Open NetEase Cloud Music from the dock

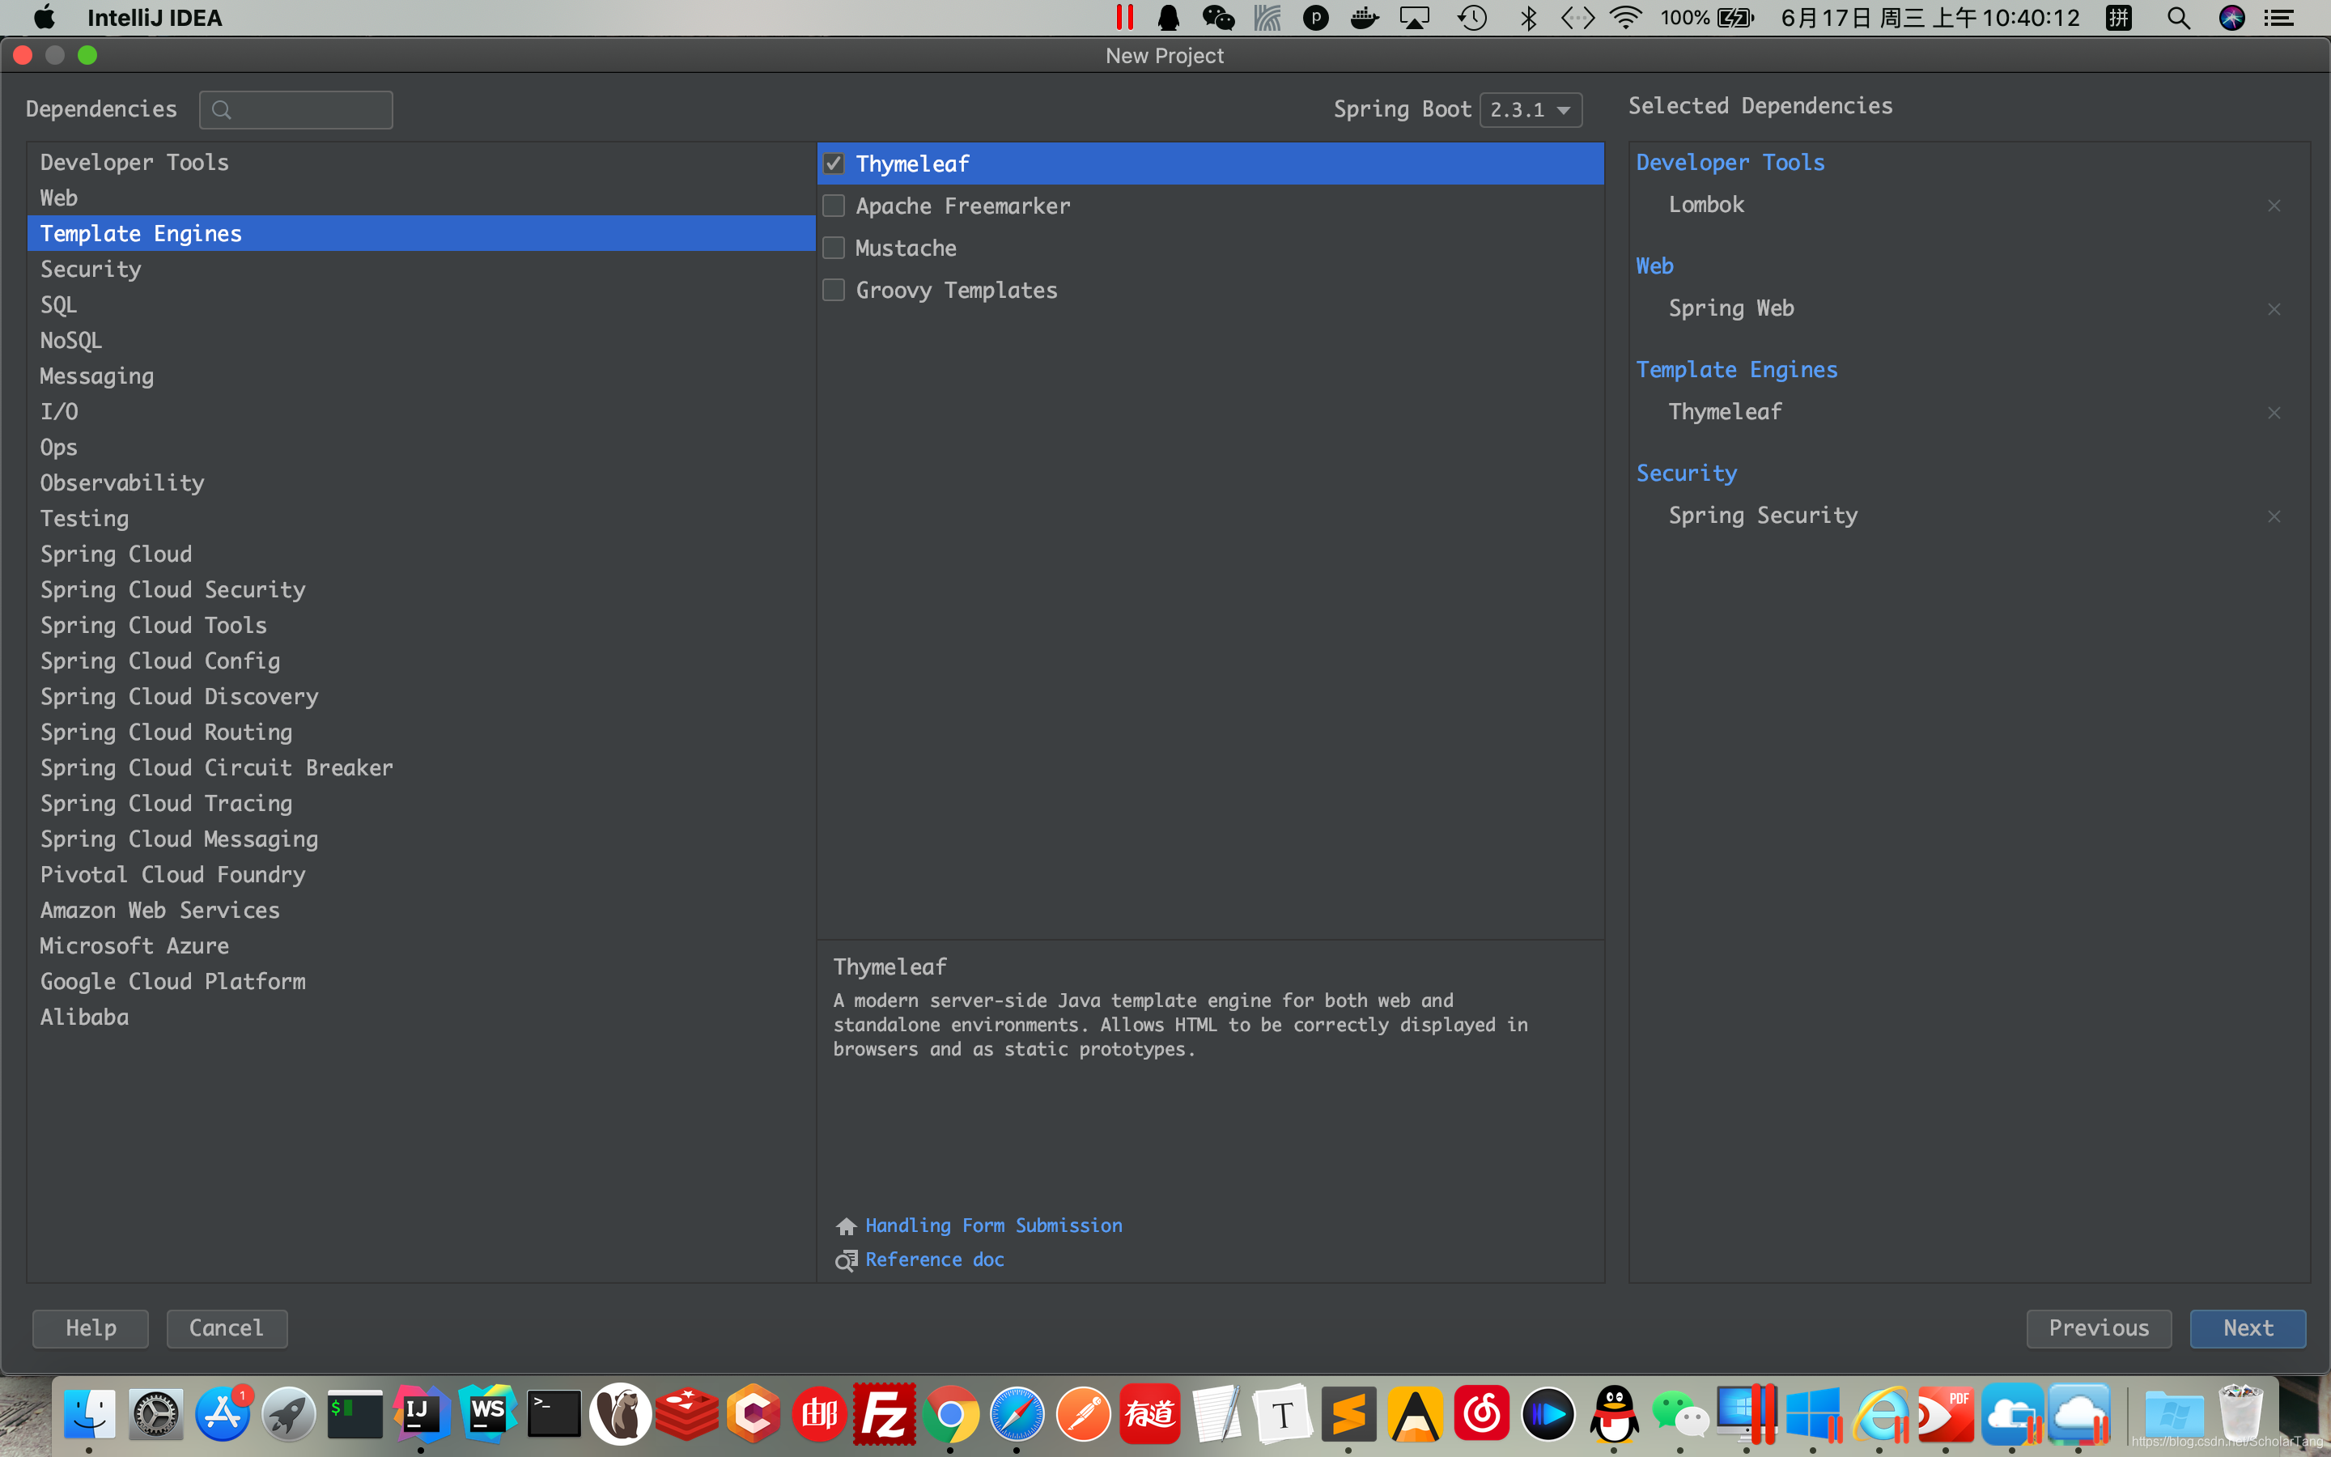pos(1481,1413)
